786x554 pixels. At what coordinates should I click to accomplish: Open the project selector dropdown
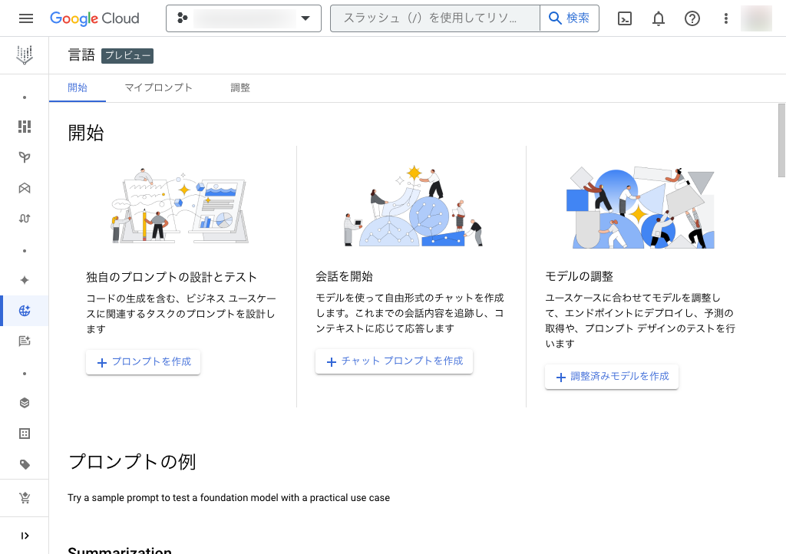pyautogui.click(x=243, y=18)
